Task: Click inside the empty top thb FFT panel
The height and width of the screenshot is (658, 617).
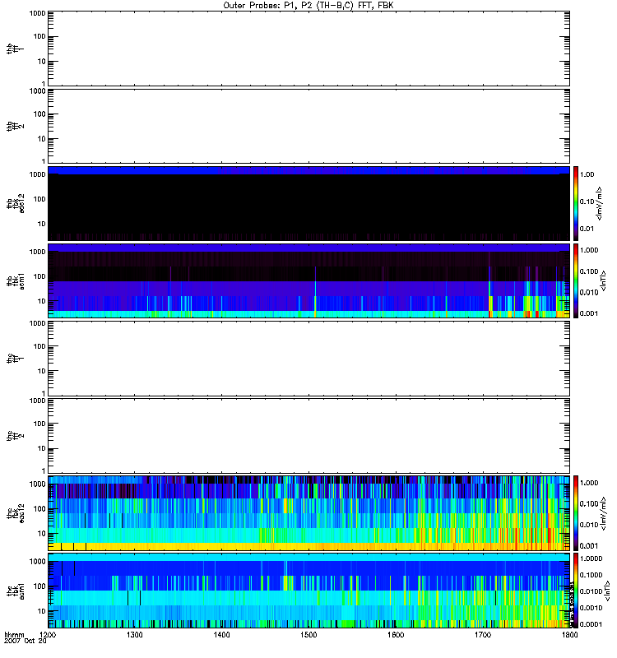Action: (x=308, y=47)
